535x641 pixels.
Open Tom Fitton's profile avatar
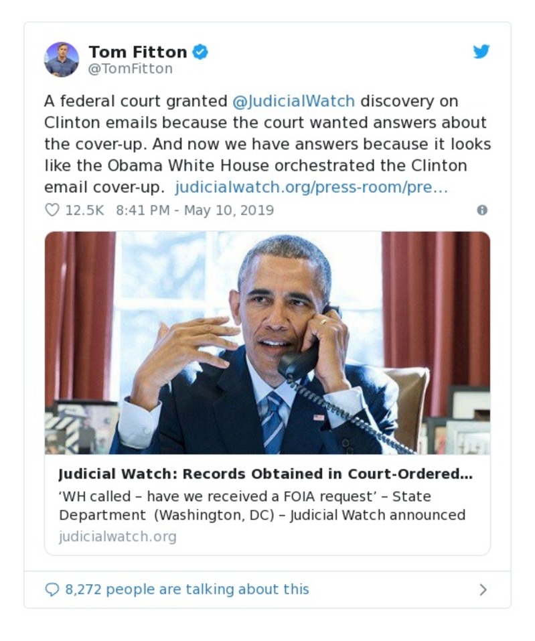point(62,60)
